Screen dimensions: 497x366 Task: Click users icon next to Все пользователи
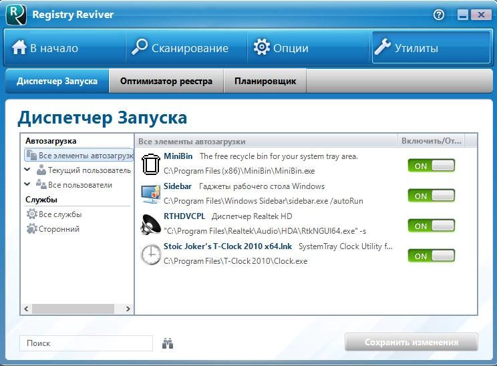pos(41,184)
